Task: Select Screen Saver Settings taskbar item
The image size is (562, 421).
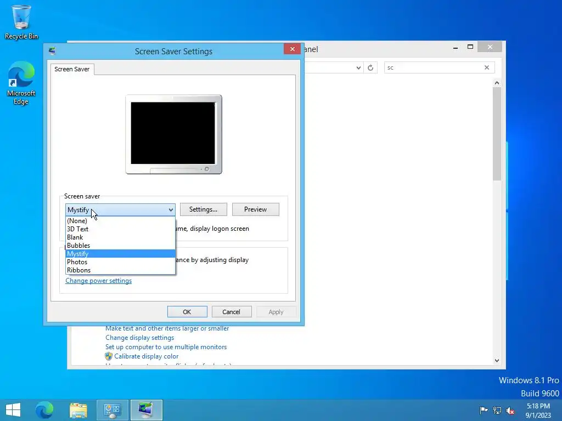Action: (x=146, y=410)
